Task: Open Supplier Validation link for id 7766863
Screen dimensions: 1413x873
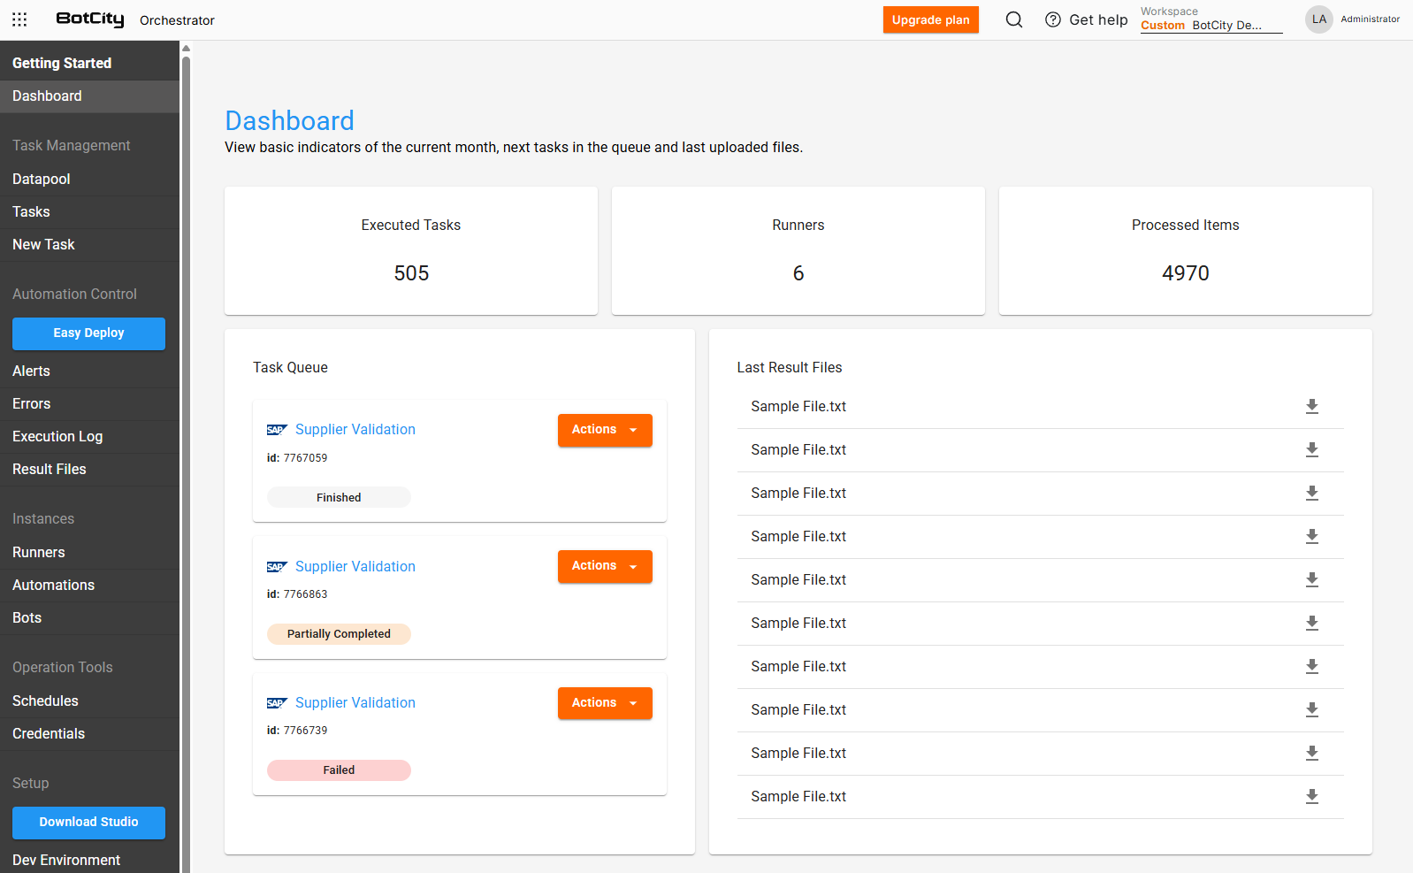Action: tap(355, 566)
